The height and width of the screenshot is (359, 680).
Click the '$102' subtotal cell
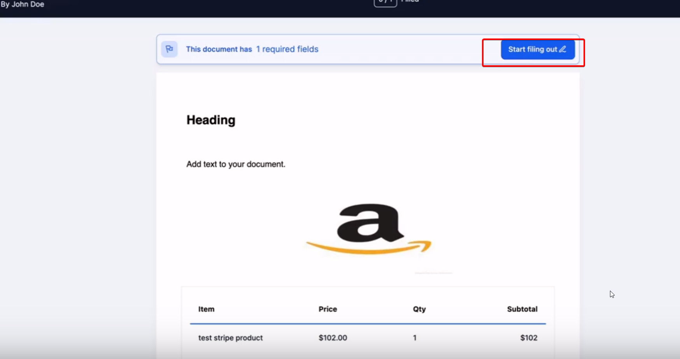(x=529, y=338)
